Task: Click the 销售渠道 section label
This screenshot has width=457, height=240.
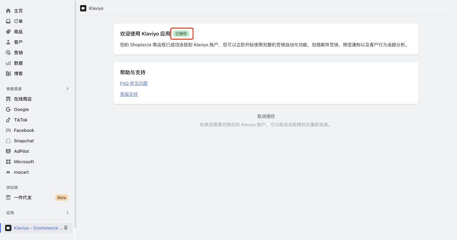Action: pyautogui.click(x=14, y=89)
